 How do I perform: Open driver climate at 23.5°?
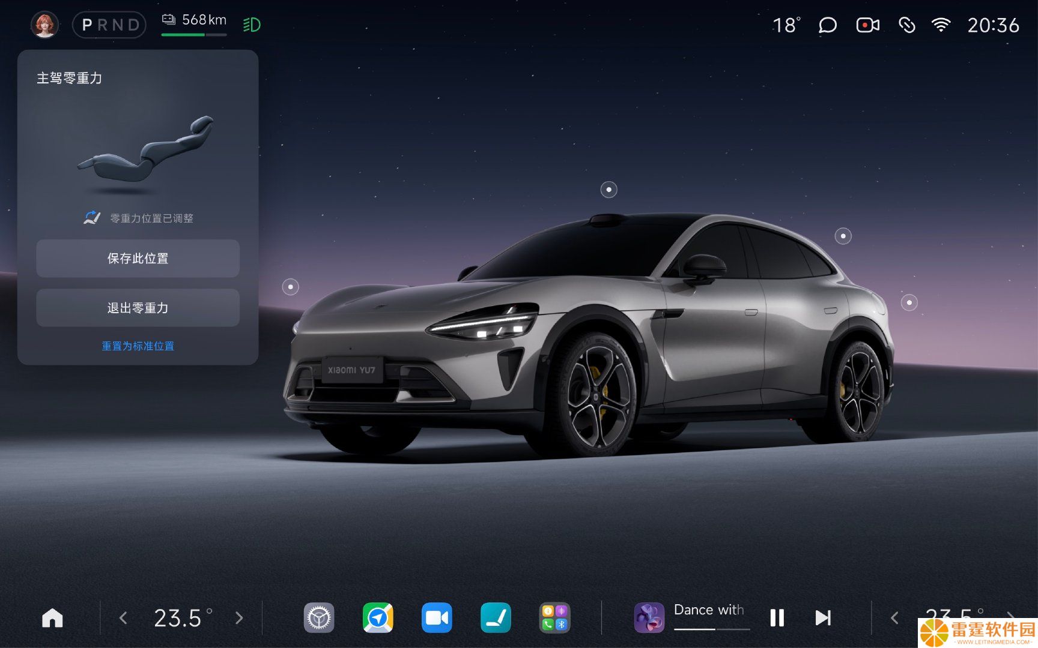tap(183, 618)
